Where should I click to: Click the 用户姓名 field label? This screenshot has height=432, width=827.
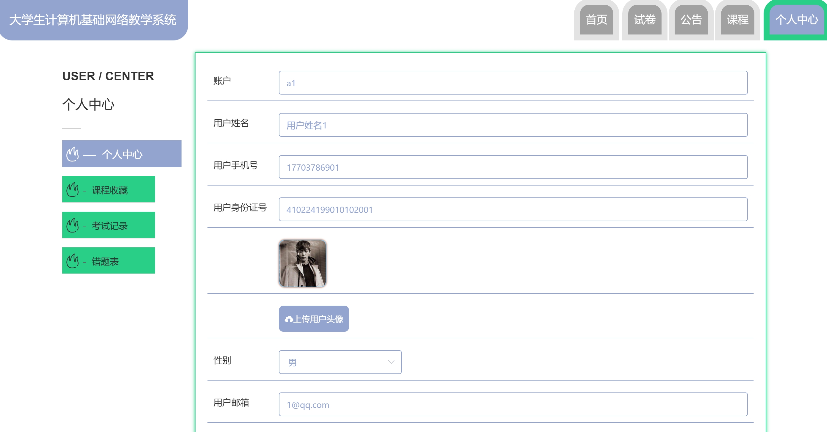pyautogui.click(x=231, y=123)
